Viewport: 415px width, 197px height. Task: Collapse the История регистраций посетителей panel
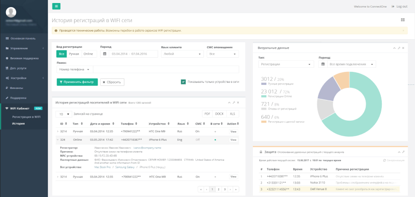point(229,103)
